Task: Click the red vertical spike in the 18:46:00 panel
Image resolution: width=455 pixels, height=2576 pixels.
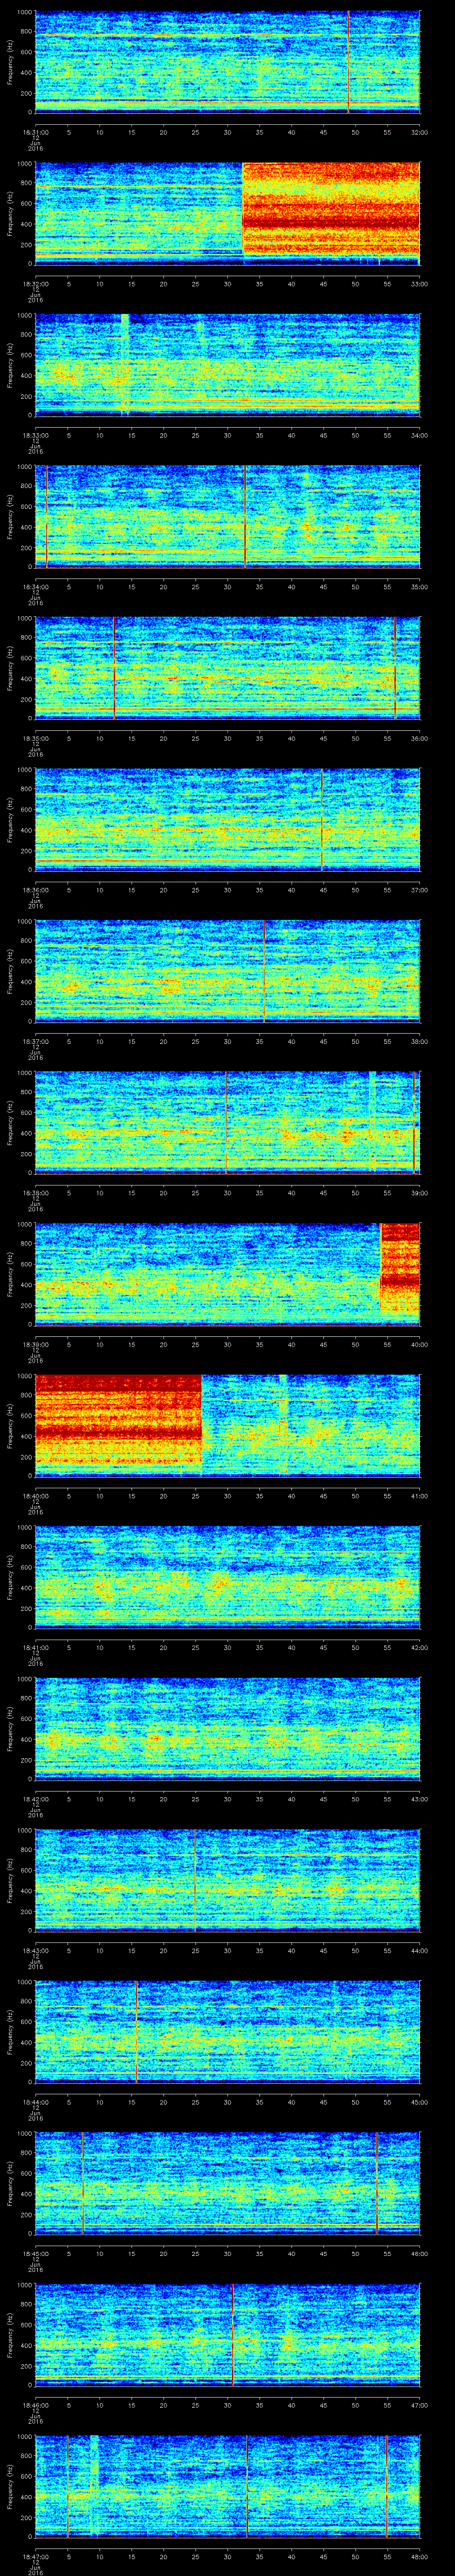Action: tap(232, 2334)
